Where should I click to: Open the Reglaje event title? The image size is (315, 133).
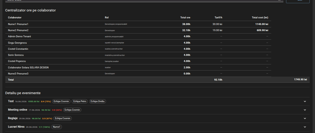[x=13, y=118]
